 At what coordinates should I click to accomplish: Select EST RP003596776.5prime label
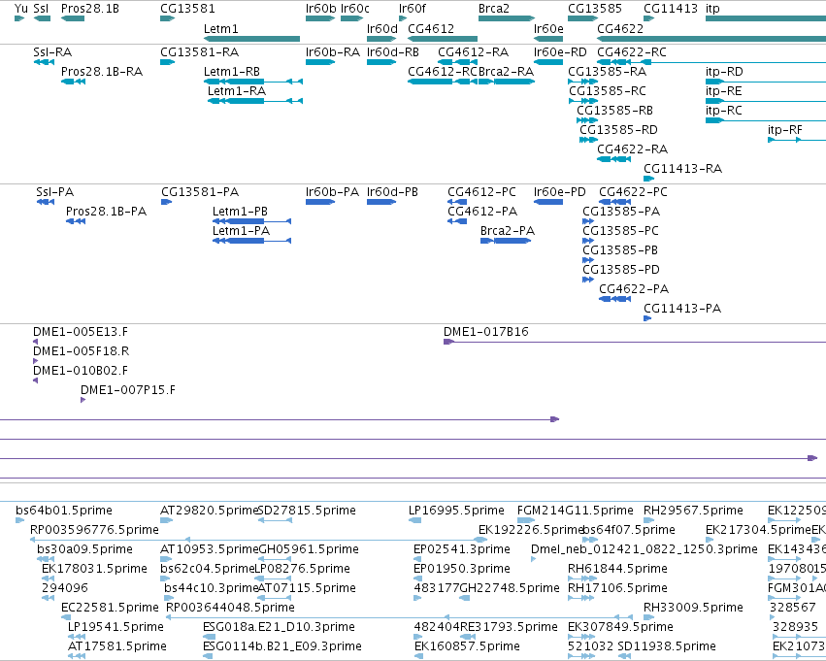click(x=94, y=530)
